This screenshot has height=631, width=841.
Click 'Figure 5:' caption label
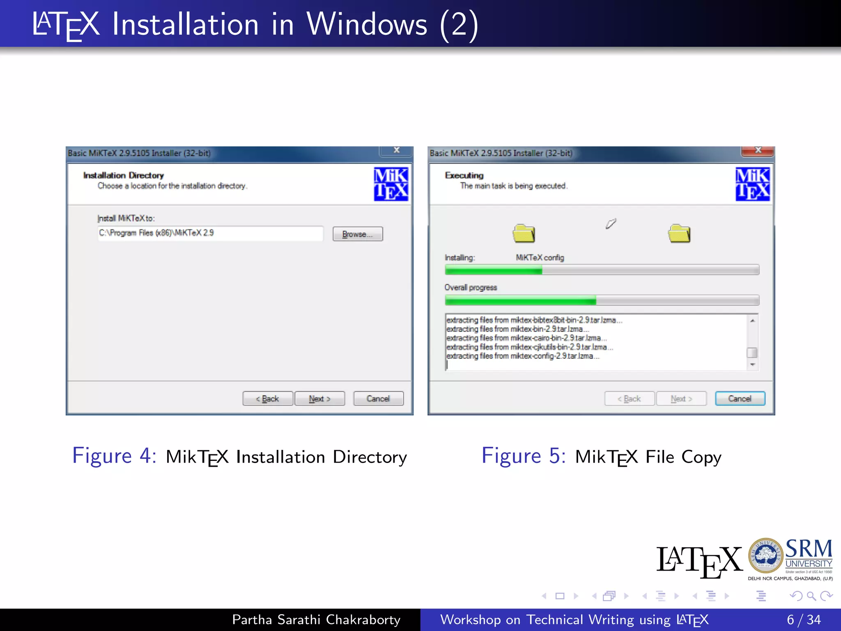click(524, 456)
